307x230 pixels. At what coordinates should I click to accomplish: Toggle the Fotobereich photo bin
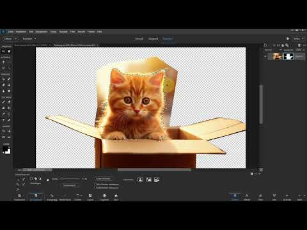coord(19,197)
